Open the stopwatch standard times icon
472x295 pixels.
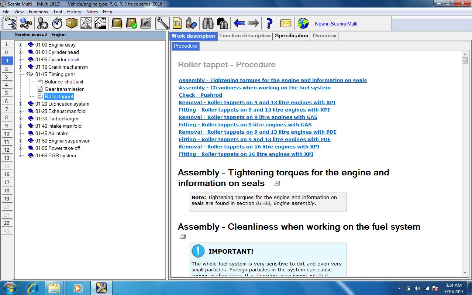57,24
